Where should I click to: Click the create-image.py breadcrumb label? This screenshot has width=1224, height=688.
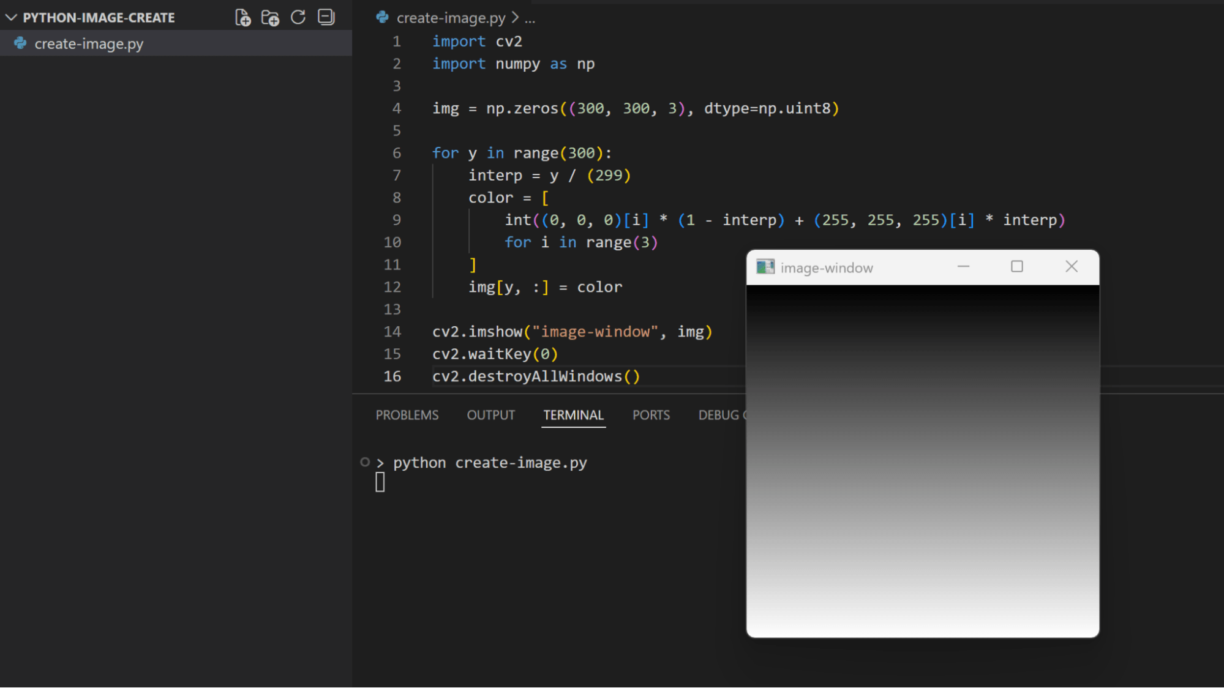coord(451,18)
